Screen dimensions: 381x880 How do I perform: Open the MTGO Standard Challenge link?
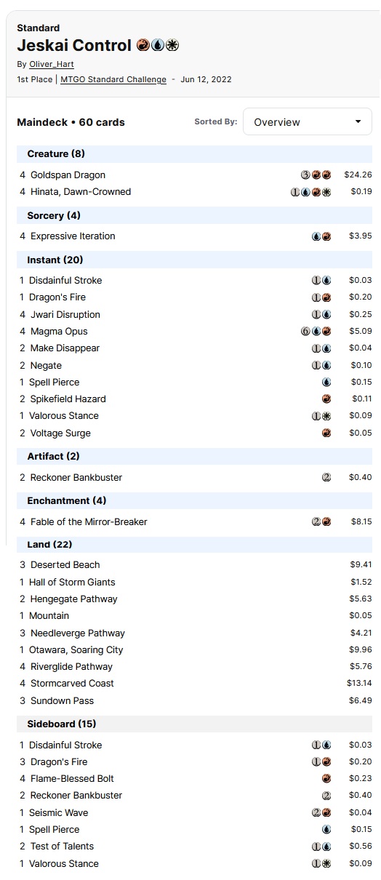pyautogui.click(x=113, y=79)
